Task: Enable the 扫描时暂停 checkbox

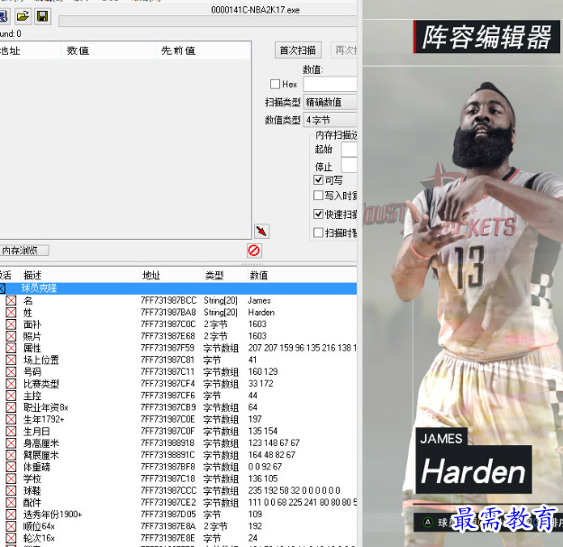Action: (x=318, y=232)
